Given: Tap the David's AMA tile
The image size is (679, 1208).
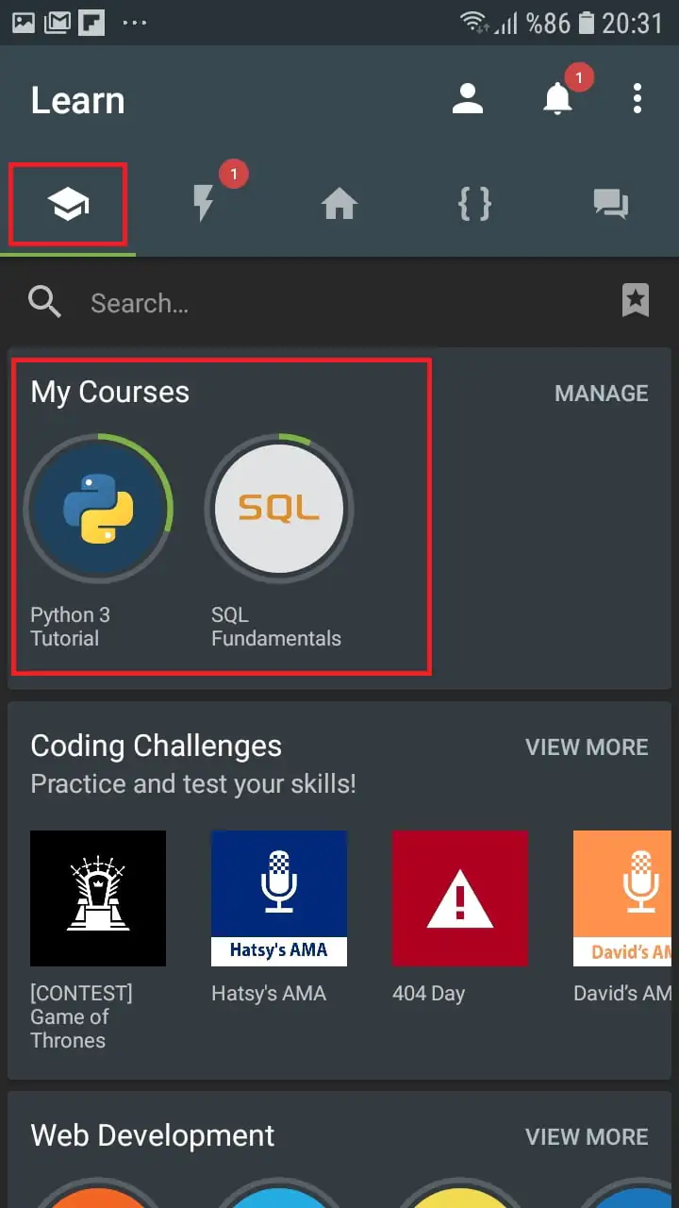Looking at the screenshot, I should click(624, 898).
